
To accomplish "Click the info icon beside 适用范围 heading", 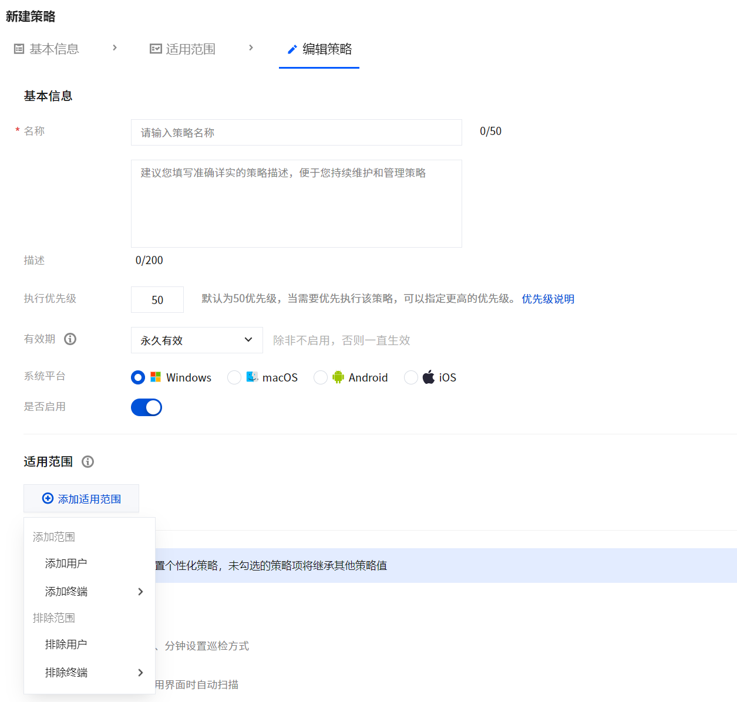I will [x=88, y=462].
